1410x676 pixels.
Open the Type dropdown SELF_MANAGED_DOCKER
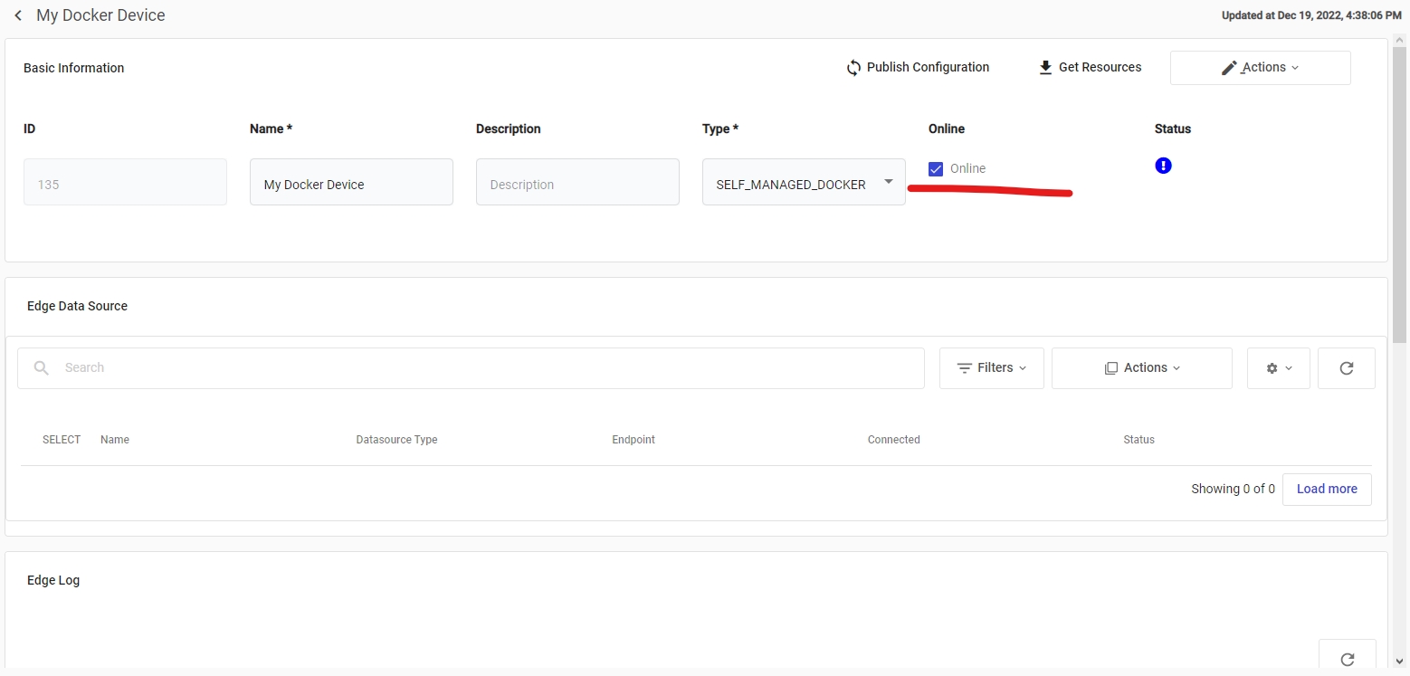[803, 183]
